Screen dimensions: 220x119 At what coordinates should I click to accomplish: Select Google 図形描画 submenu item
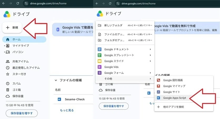coord(184,80)
